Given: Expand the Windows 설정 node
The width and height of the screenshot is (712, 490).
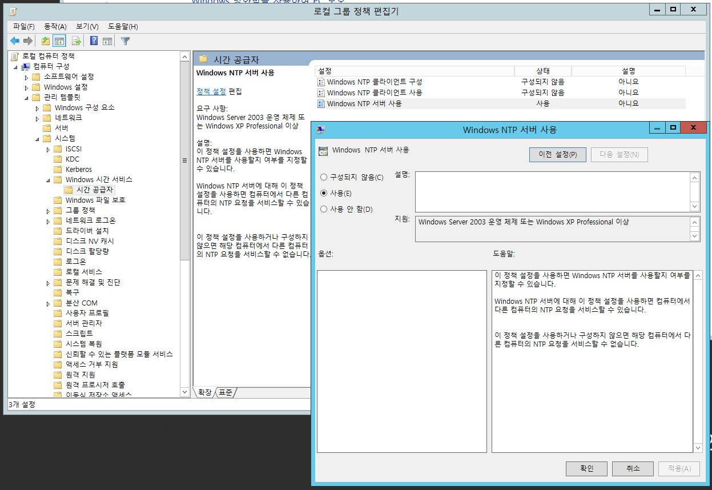Looking at the screenshot, I should [x=26, y=87].
